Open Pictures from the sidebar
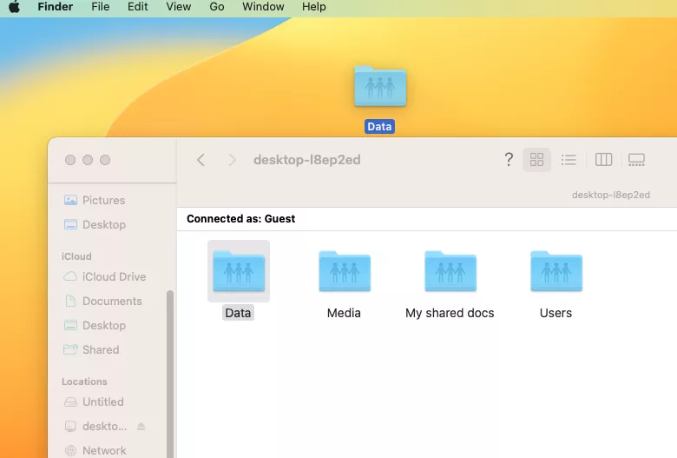Image resolution: width=677 pixels, height=458 pixels. [103, 200]
